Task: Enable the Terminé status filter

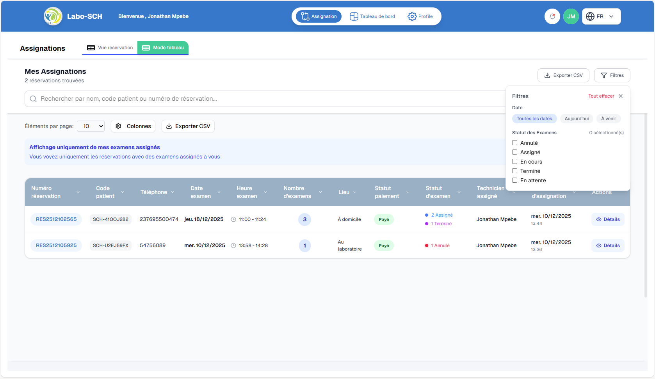Action: coord(514,171)
